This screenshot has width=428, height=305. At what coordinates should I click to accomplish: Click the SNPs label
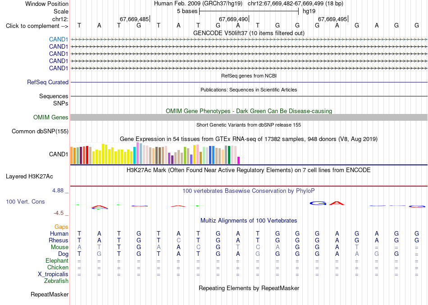click(61, 103)
